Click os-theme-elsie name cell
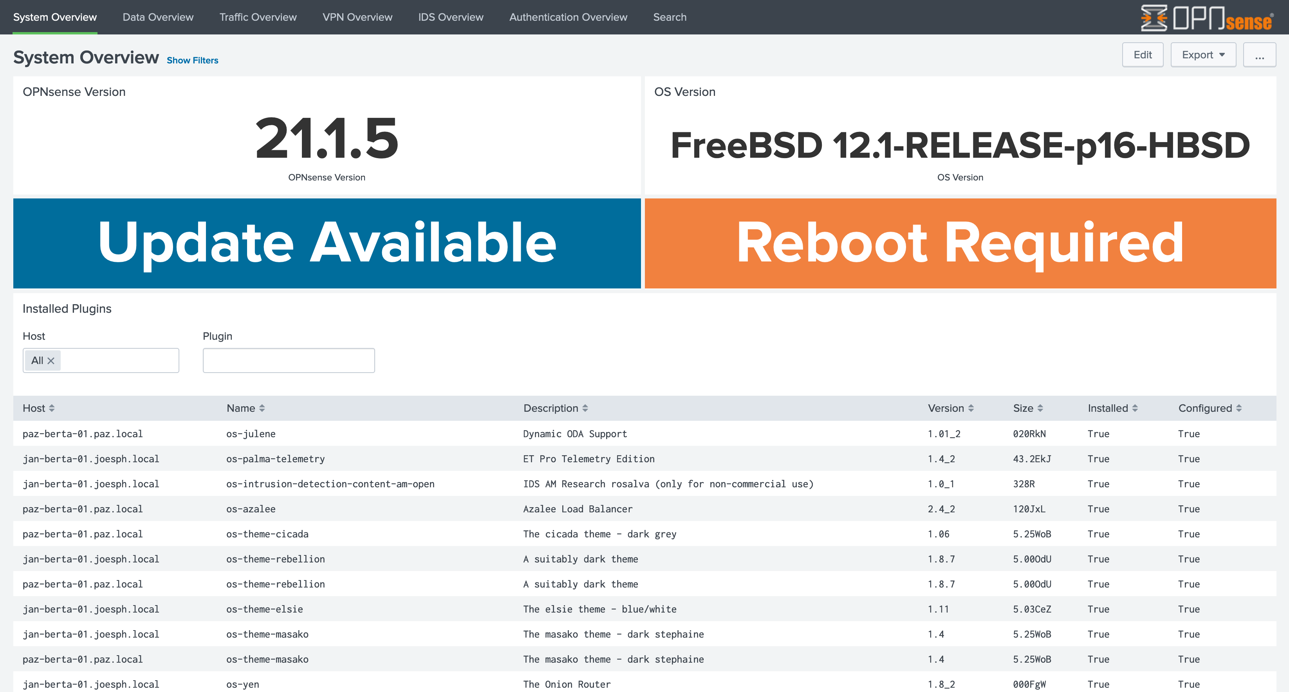This screenshot has width=1289, height=692. click(265, 609)
